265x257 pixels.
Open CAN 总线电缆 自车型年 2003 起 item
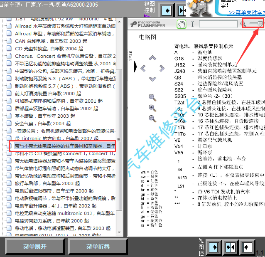(51, 41)
